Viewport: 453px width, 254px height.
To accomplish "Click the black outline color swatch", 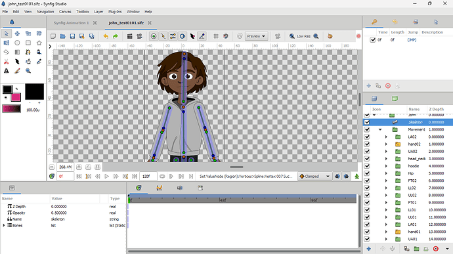I will (x=7, y=89).
